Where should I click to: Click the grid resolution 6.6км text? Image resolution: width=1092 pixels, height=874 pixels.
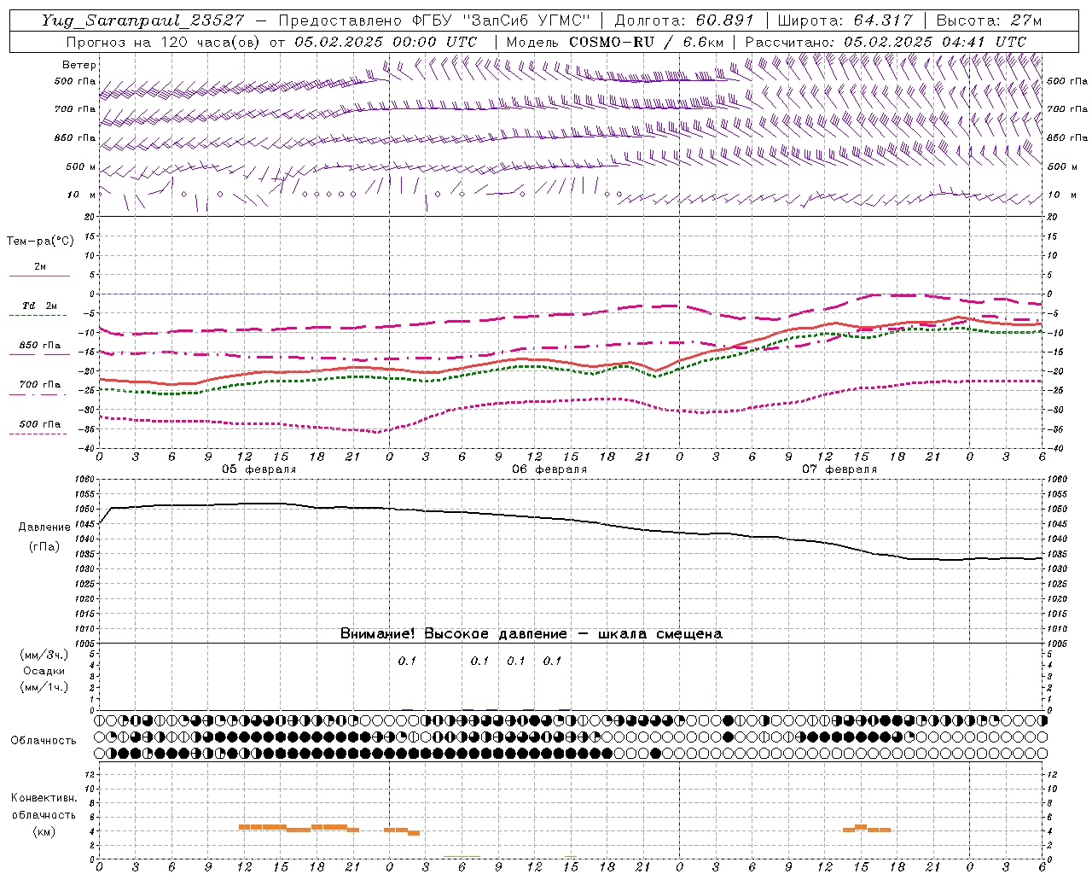click(x=703, y=42)
